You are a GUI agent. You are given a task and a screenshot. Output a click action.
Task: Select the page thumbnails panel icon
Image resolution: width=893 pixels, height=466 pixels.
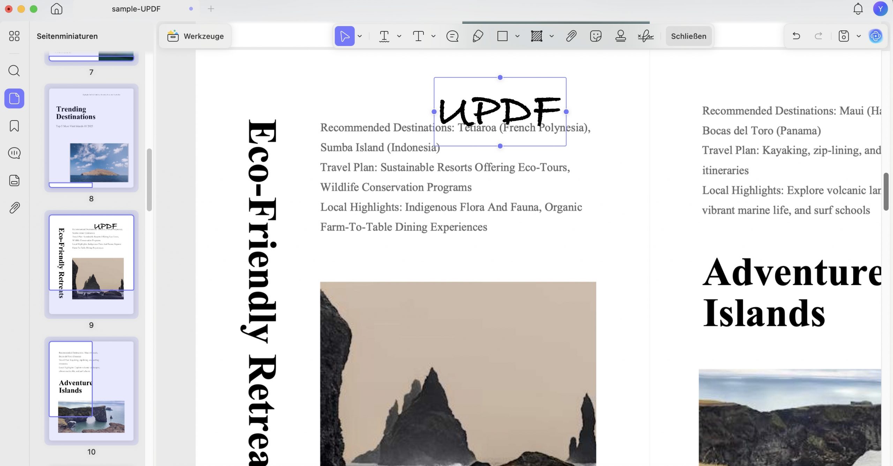[x=14, y=98]
